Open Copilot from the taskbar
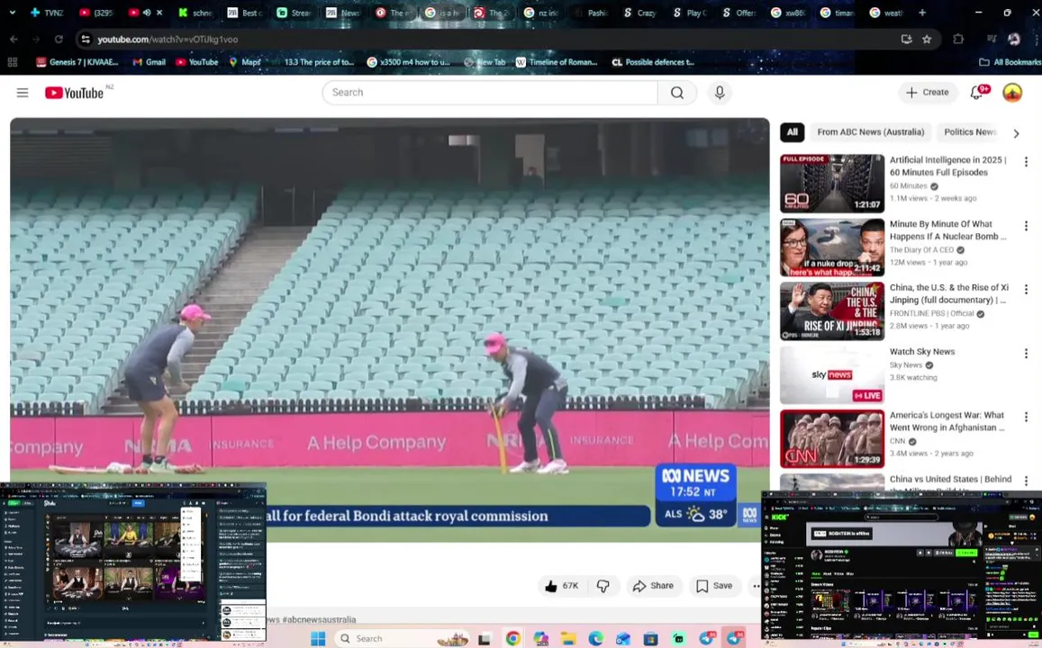The width and height of the screenshot is (1042, 648). click(540, 638)
